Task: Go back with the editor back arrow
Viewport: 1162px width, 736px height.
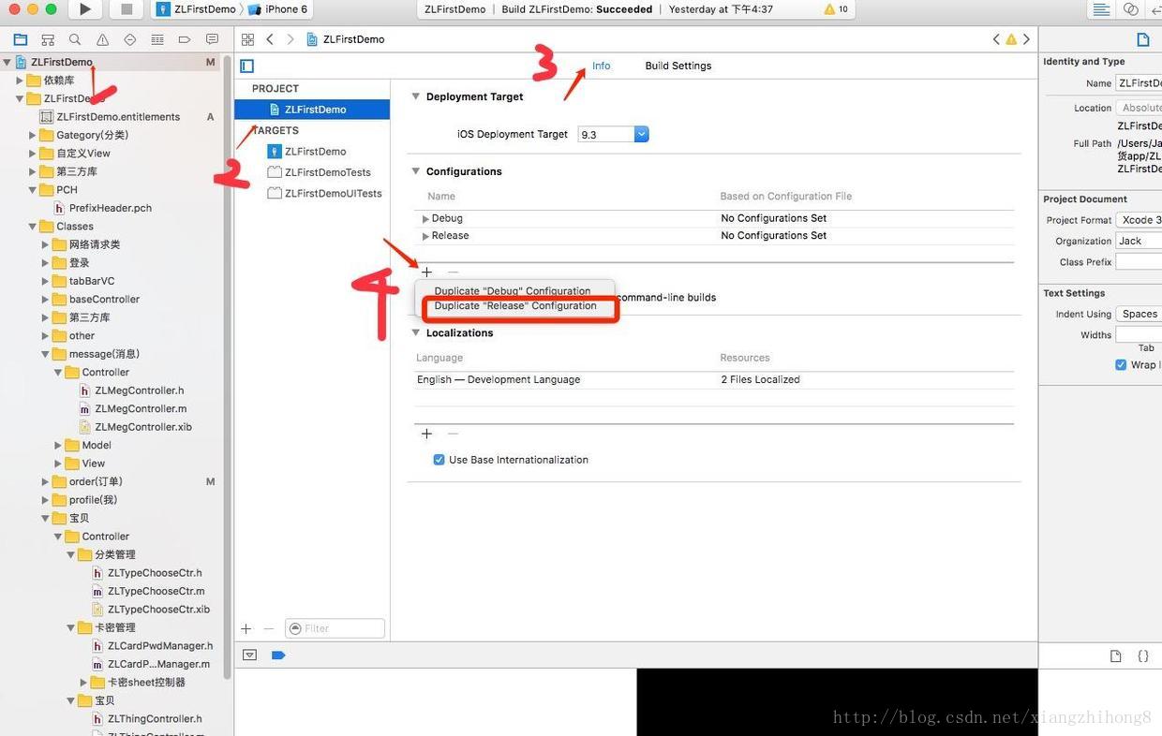Action: [270, 39]
